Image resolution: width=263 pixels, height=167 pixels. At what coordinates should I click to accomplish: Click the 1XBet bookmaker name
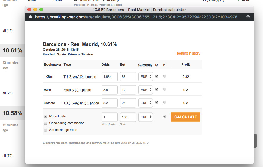(x=48, y=77)
